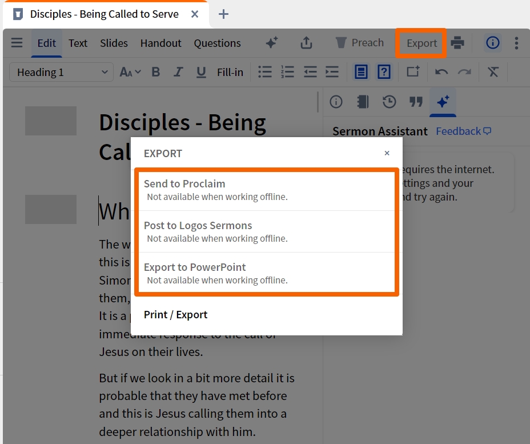The image size is (530, 444).
Task: Switch to the Questions tab
Action: coord(218,43)
